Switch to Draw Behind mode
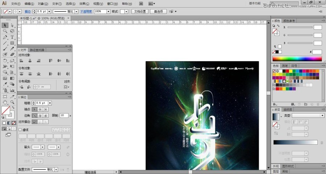Image resolution: width=326 pixels, height=174 pixels. [9, 129]
